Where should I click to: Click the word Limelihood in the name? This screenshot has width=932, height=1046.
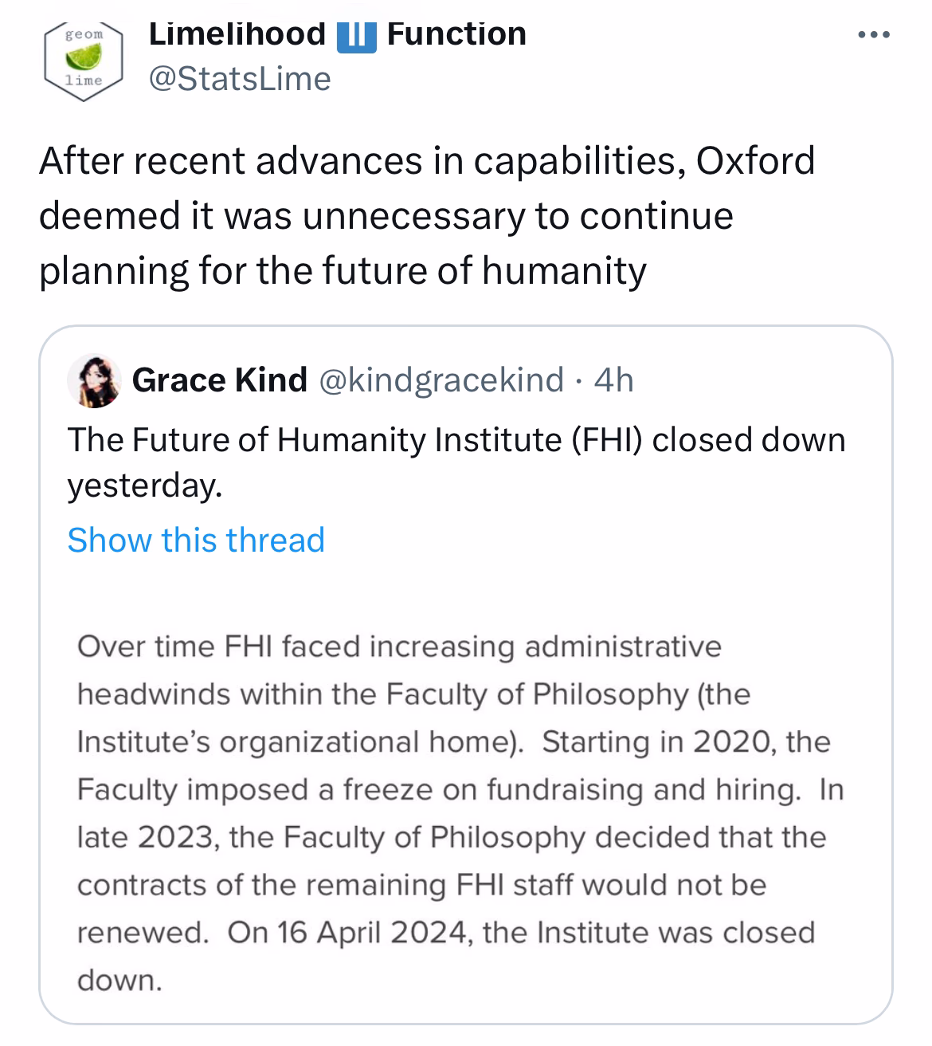(237, 34)
